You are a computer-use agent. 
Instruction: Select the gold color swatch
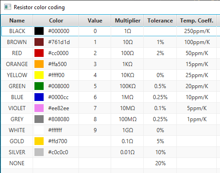click(x=39, y=141)
